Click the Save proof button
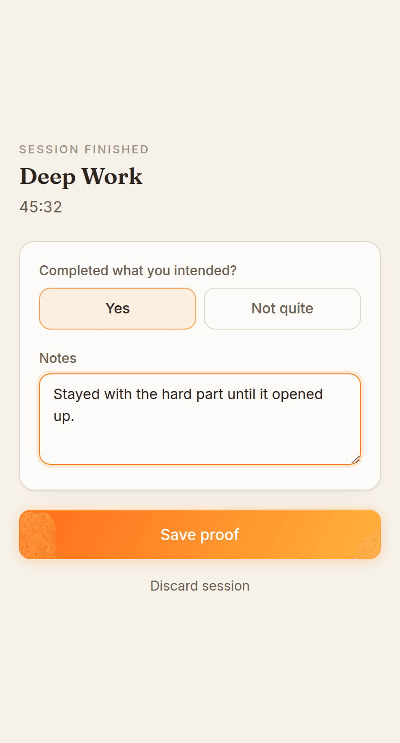400x743 pixels. coord(200,534)
